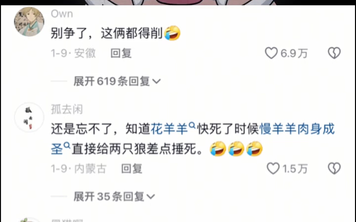Tap the 6.9万 like count

coord(294,53)
